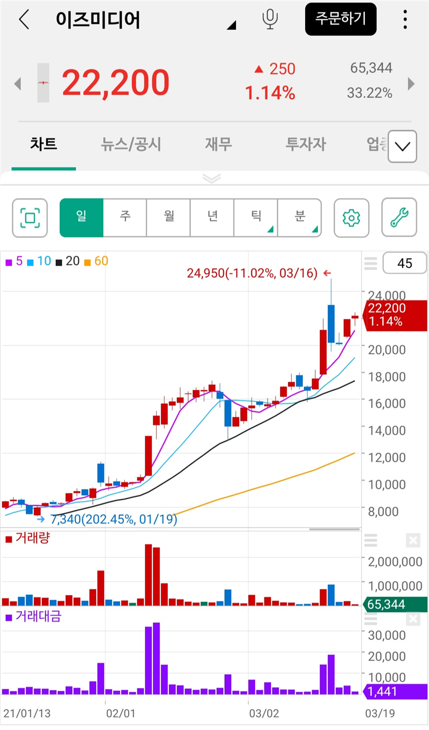This screenshot has width=429, height=730.
Task: Edit the candle count field showing 45
Action: [405, 263]
